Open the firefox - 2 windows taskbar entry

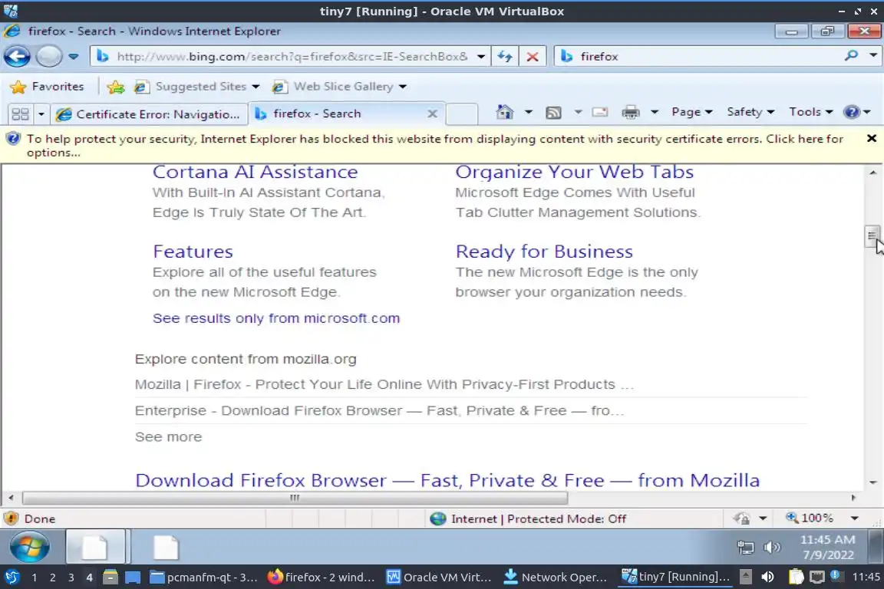(322, 577)
